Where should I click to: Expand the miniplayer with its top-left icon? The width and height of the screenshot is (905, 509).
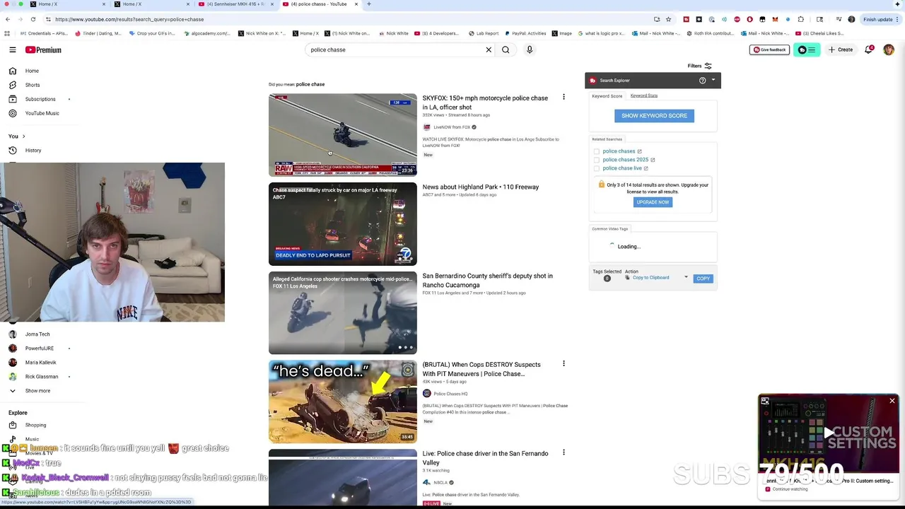[765, 401]
